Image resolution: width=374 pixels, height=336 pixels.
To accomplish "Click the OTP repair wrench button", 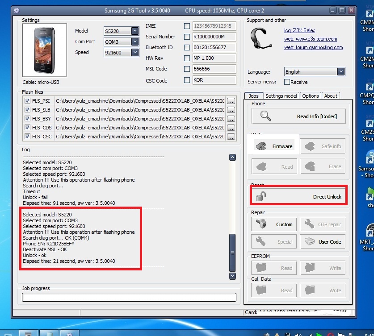I will (x=323, y=224).
